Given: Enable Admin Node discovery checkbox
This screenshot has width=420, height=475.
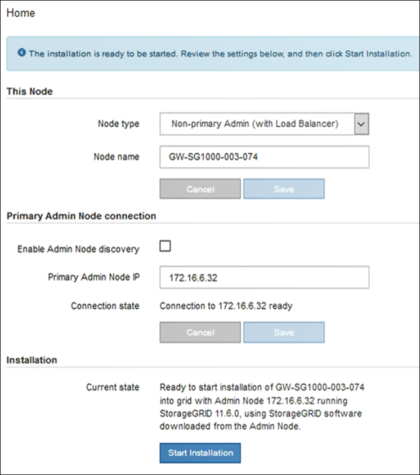Looking at the screenshot, I should click(x=166, y=246).
